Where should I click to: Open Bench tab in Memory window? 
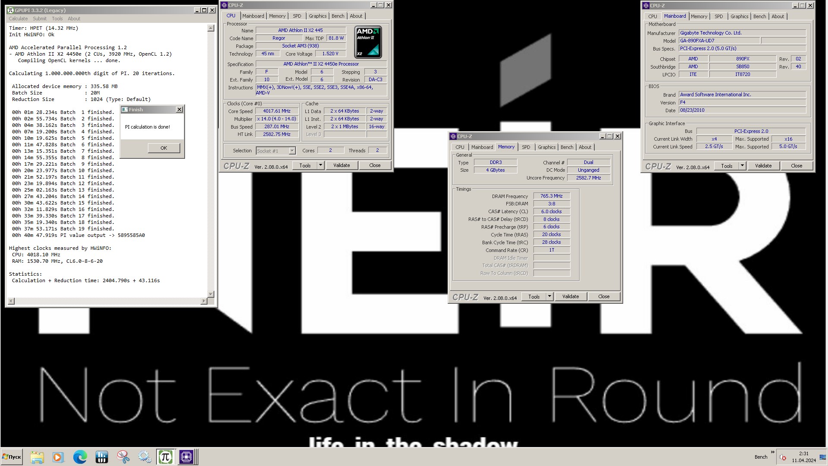click(x=567, y=147)
